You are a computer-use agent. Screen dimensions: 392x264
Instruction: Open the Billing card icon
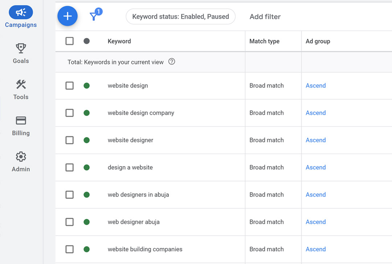click(21, 121)
